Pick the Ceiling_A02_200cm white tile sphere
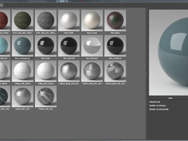Viewport: 188px width, 141px height. (23, 71)
